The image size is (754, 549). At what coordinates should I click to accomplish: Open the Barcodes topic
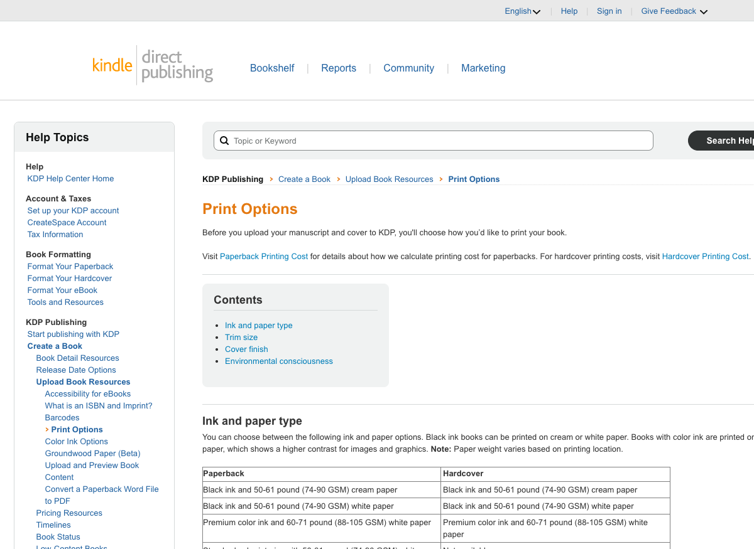(x=62, y=417)
